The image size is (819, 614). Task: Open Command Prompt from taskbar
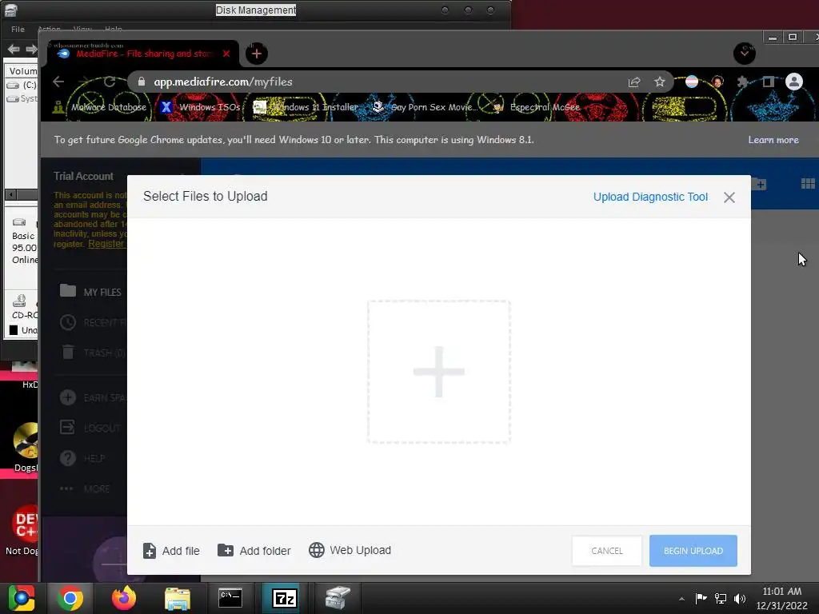click(x=230, y=598)
